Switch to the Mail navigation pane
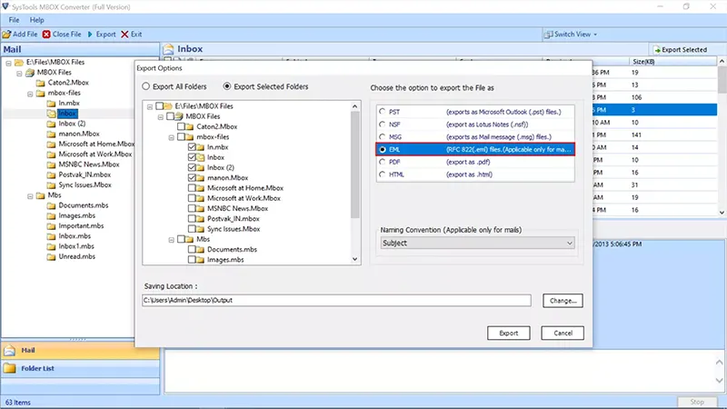The image size is (727, 409). click(x=80, y=351)
